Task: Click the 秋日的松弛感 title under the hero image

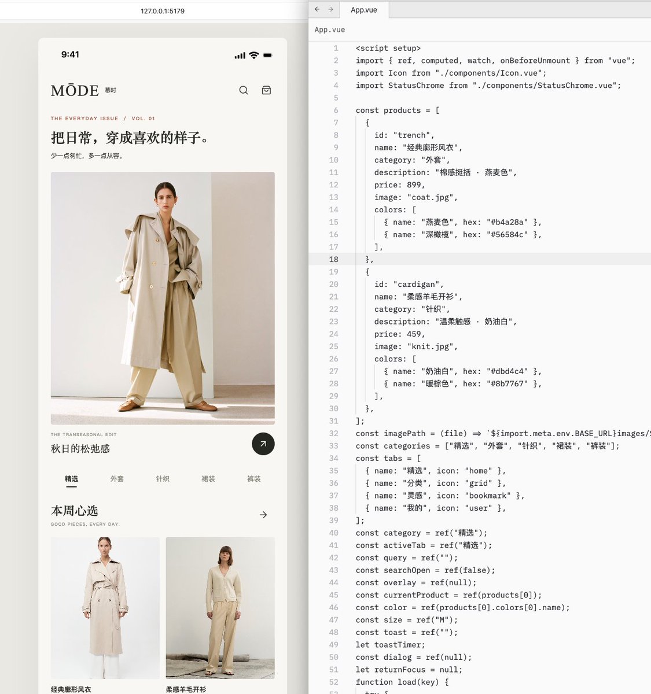Action: [80, 449]
